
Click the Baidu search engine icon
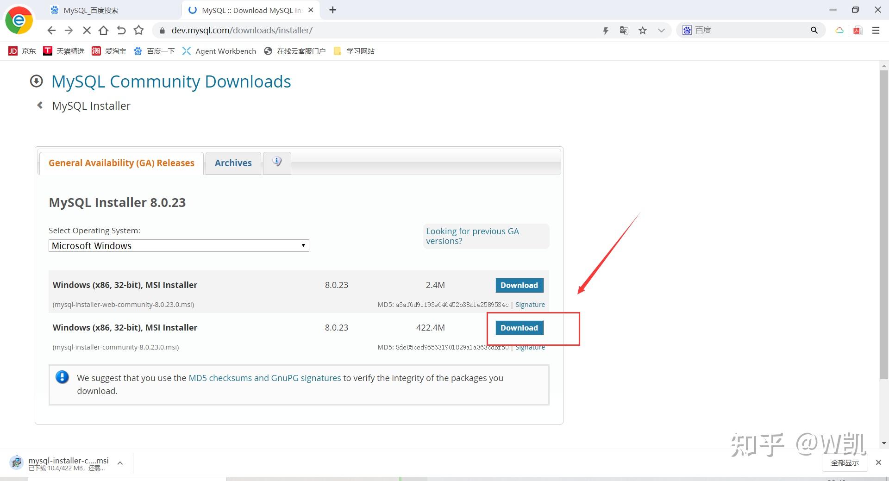point(687,30)
